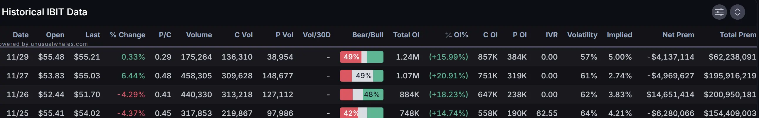Click the 42% Bear/Bull bar for 11/25
This screenshot has width=759, height=118.
(x=361, y=113)
